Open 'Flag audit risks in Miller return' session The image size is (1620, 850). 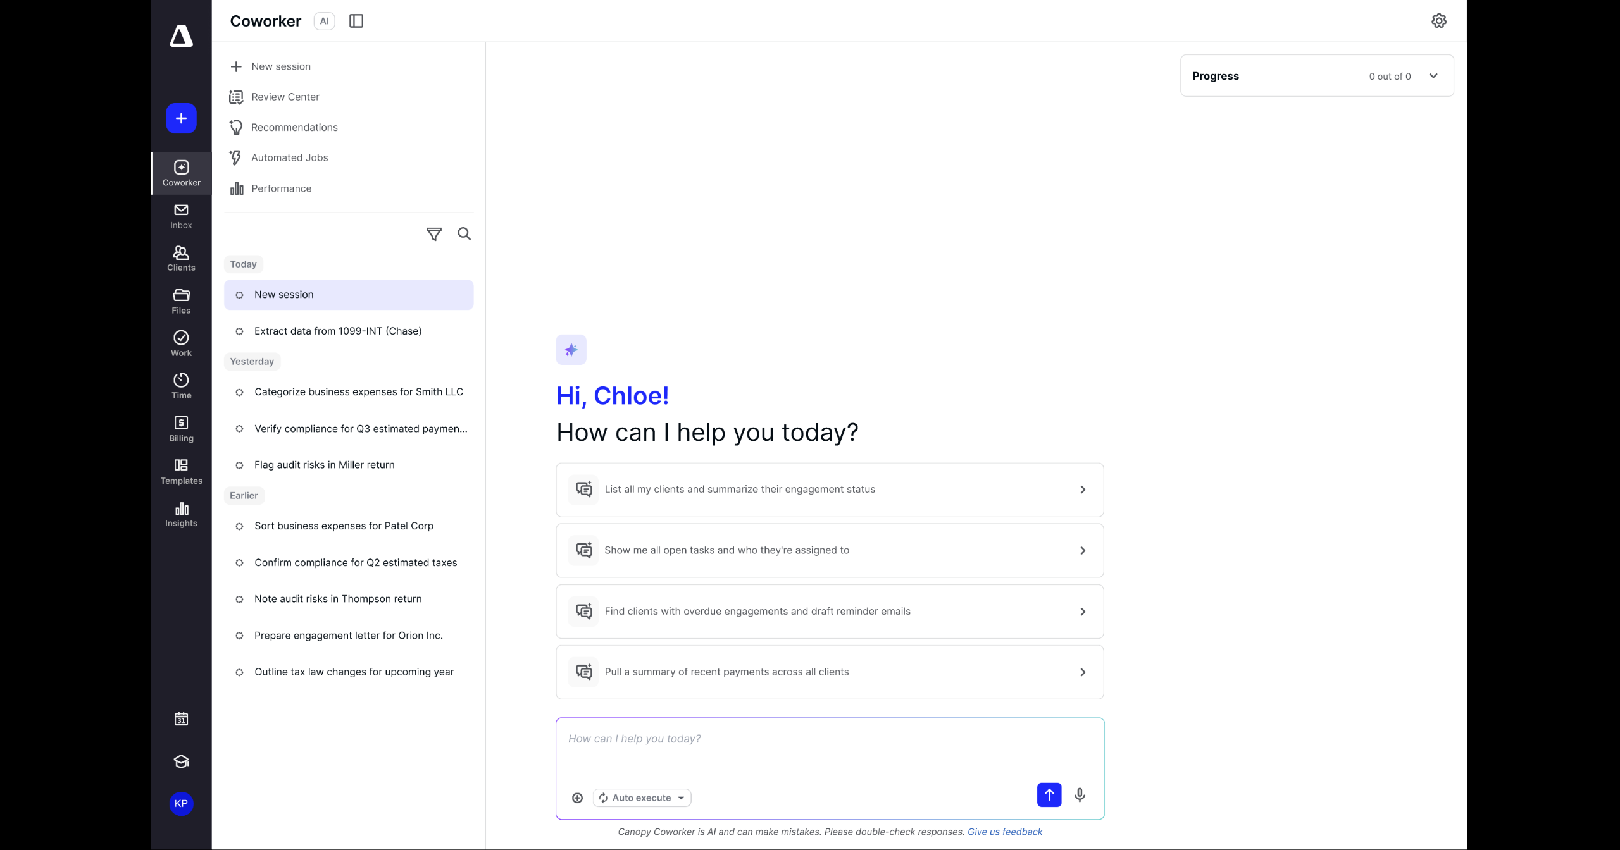[x=324, y=465]
